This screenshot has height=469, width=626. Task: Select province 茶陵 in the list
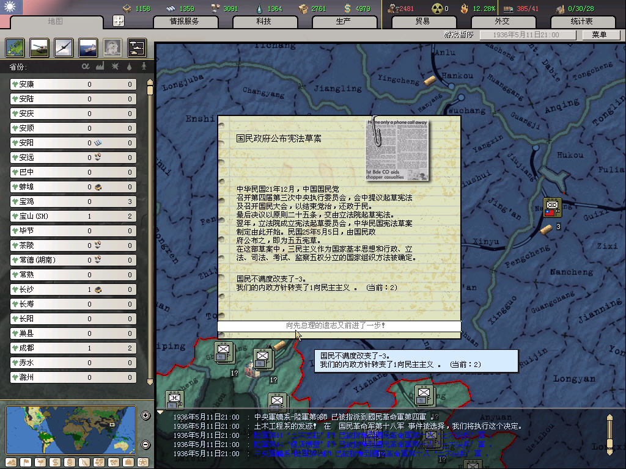pos(73,245)
